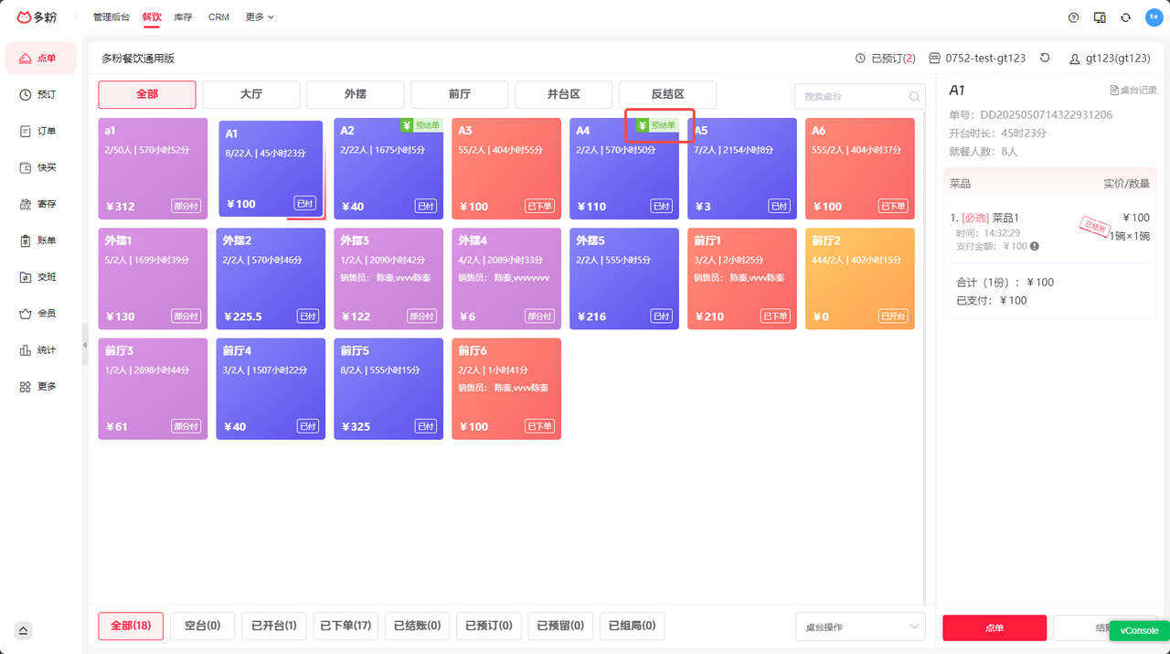Expand the 更多 dropdown in top menu
This screenshot has height=654, width=1170.
point(260,17)
